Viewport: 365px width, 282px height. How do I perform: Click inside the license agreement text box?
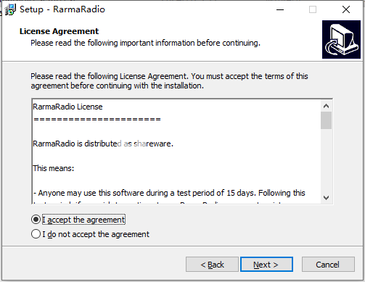click(x=176, y=152)
